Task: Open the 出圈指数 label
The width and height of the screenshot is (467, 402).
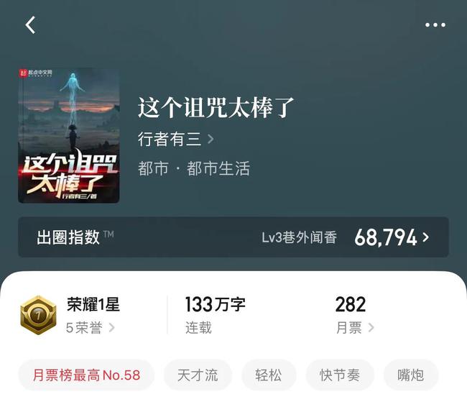Action: click(x=68, y=237)
